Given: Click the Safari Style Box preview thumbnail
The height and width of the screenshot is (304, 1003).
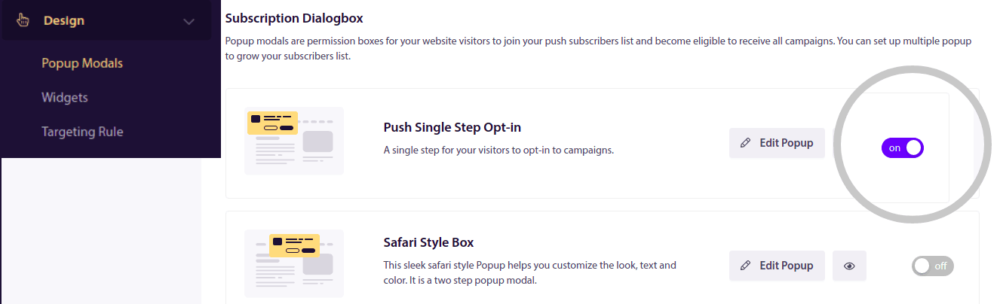Looking at the screenshot, I should coord(294,263).
